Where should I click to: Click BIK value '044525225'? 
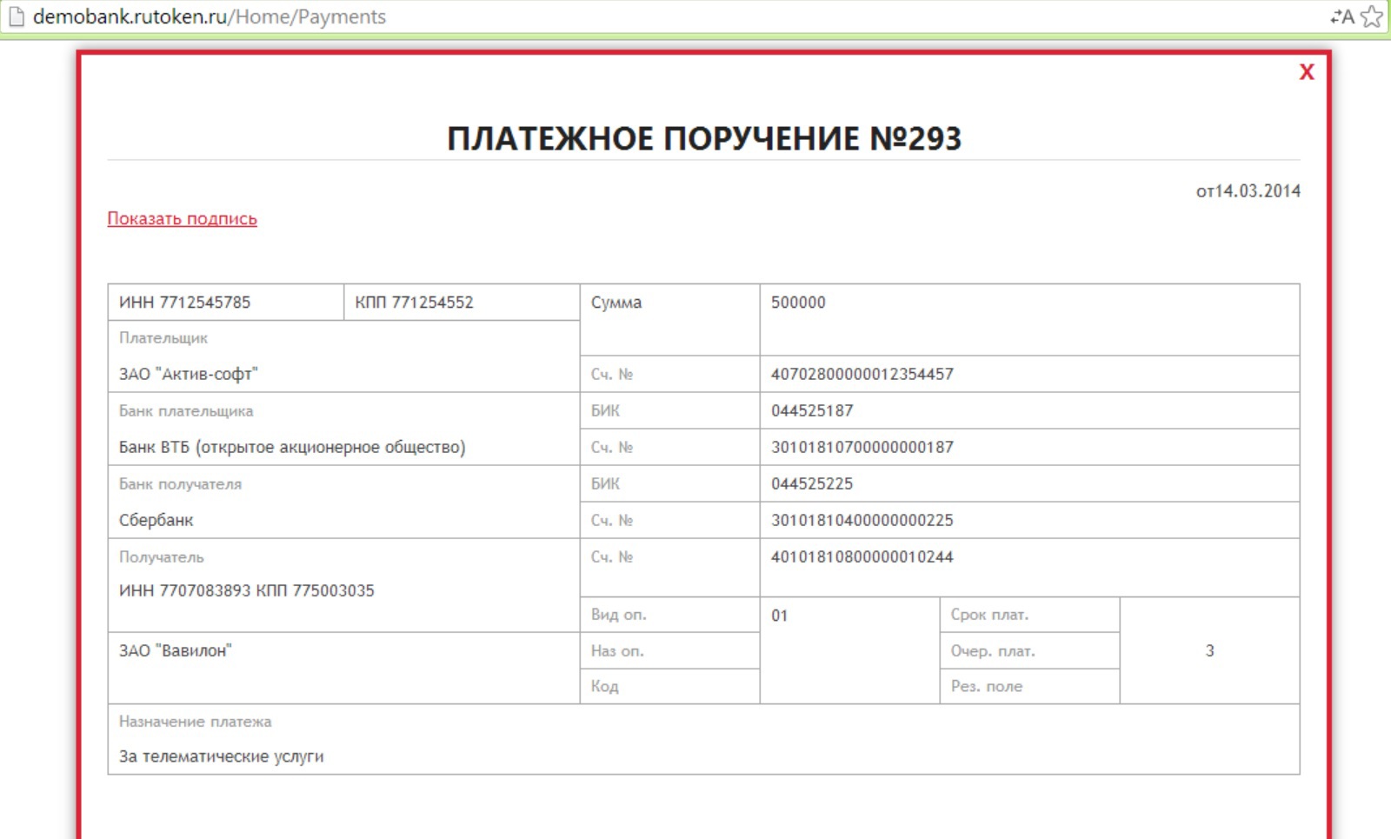(812, 483)
